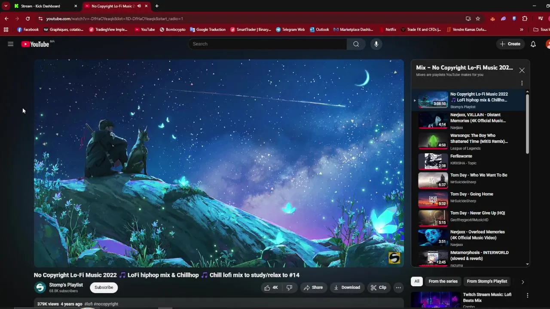This screenshot has width=550, height=309.
Task: Select From the series chip
Action: point(443,282)
